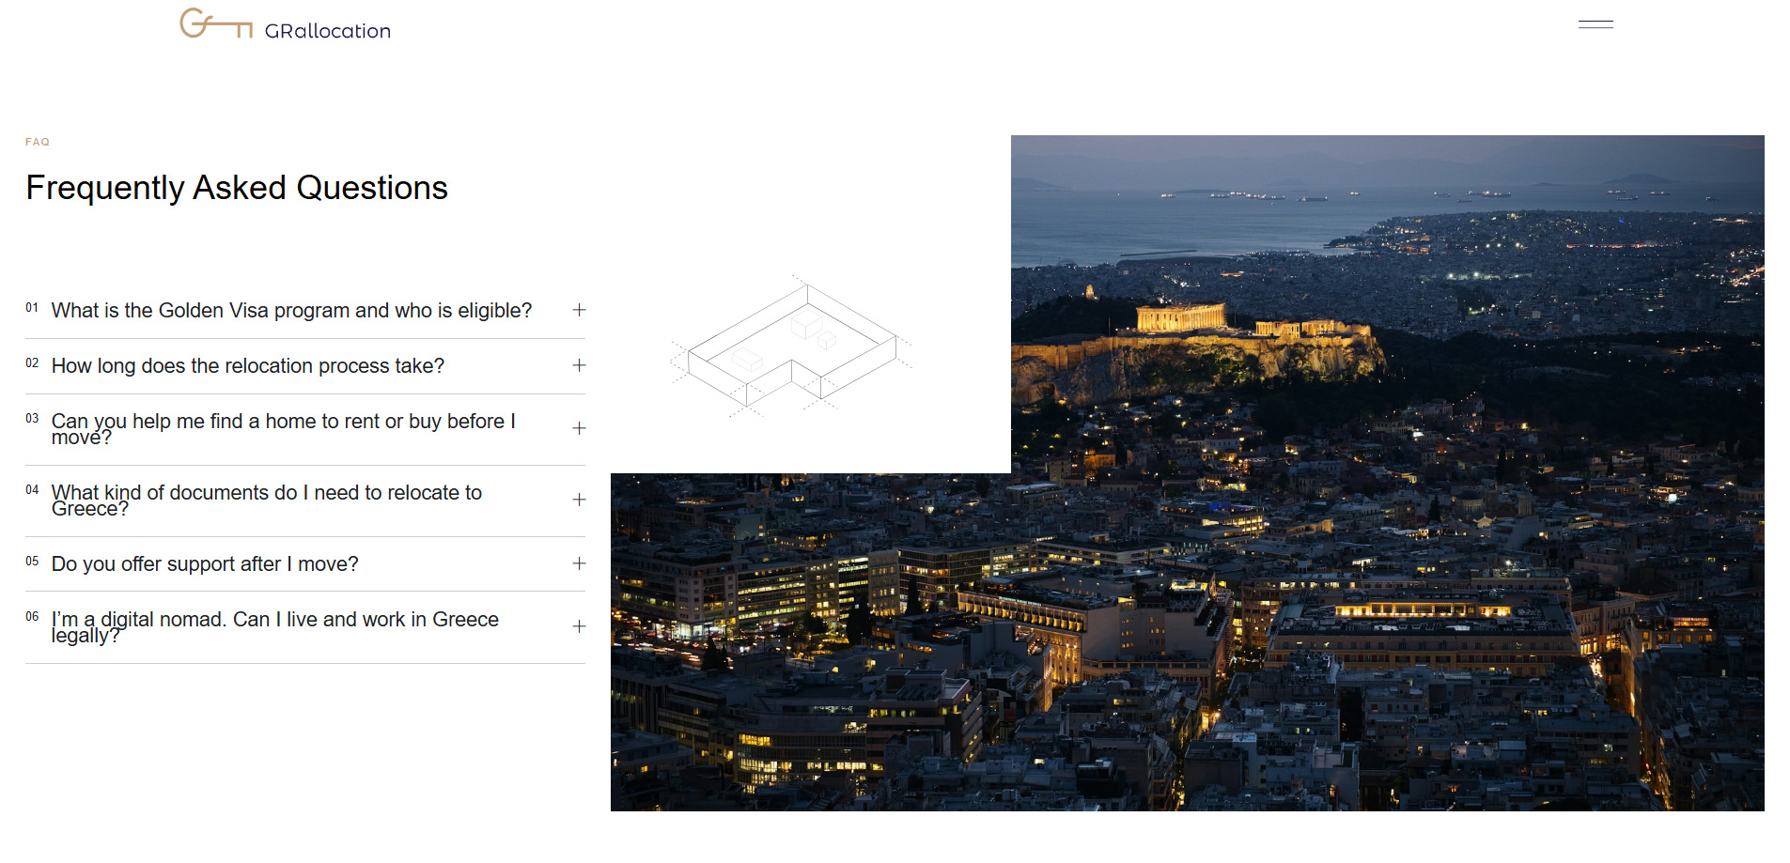Click the 01 number of first question
The width and height of the screenshot is (1790, 863).
click(x=32, y=308)
